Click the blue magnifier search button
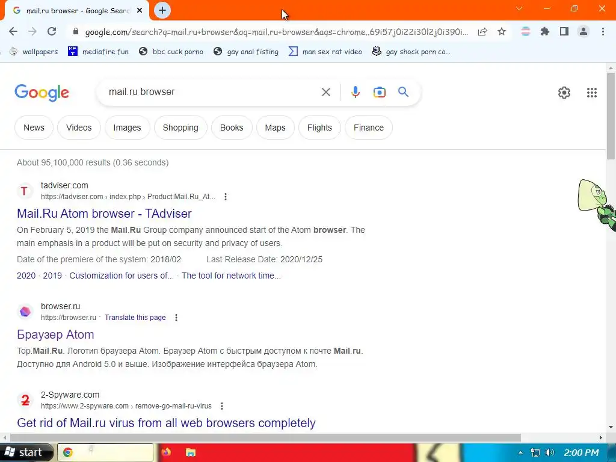616x462 pixels. click(x=404, y=92)
